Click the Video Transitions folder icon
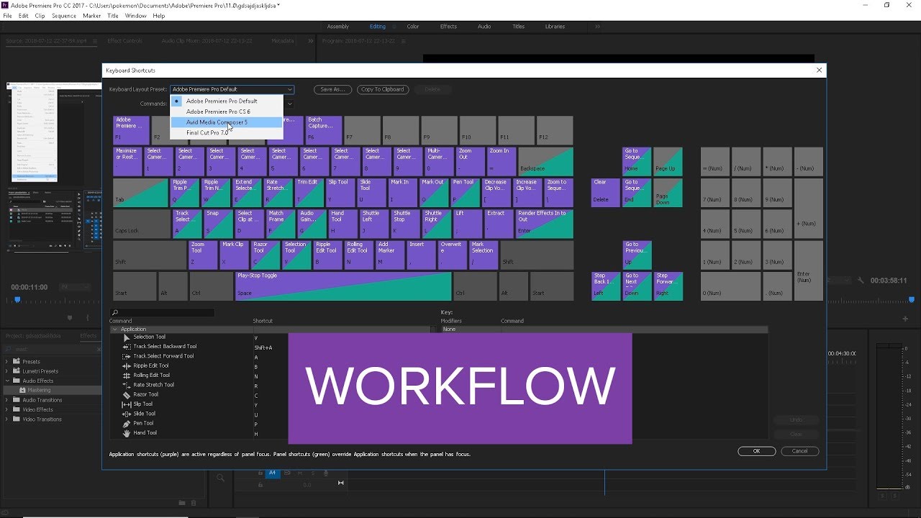The image size is (921, 518). click(16, 419)
